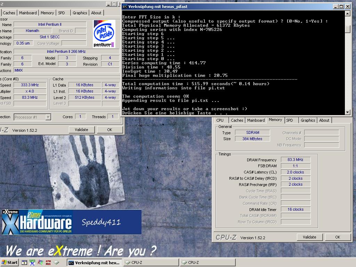
Task: Switch to About tab in right CPU-Z window
Action: click(324, 120)
